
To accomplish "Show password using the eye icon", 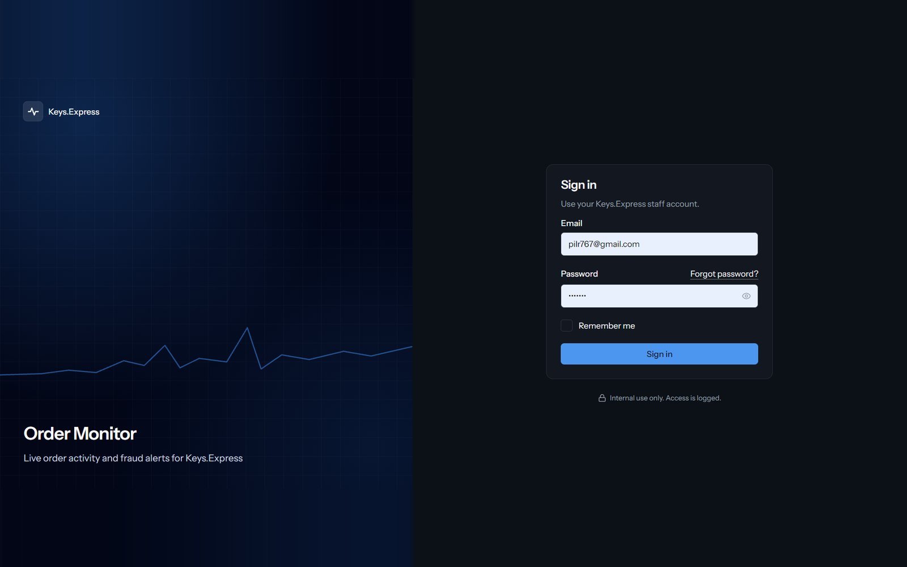I will click(746, 296).
